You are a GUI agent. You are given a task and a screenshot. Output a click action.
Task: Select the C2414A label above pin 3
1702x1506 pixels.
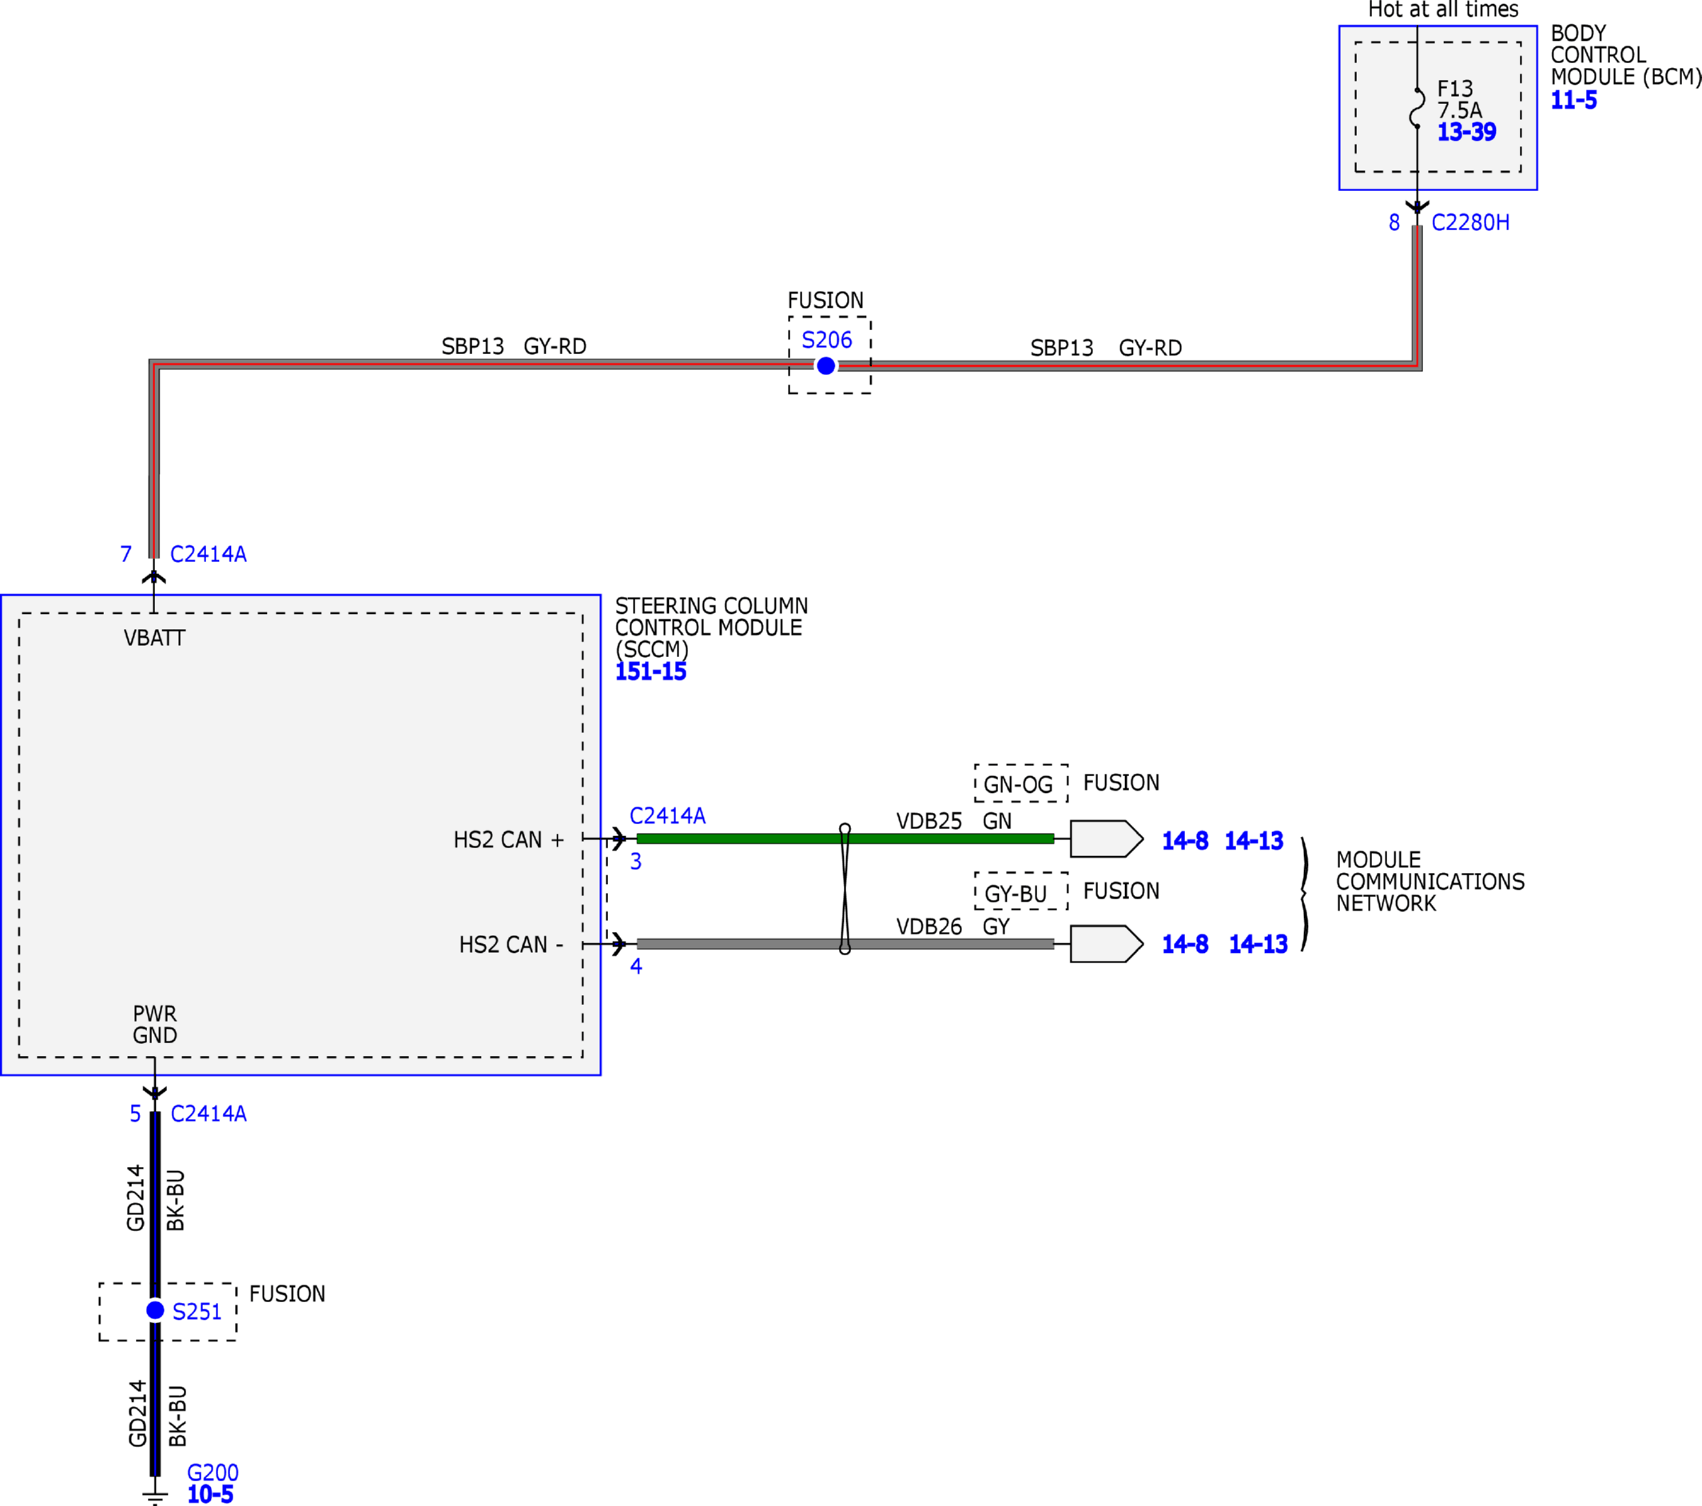pyautogui.click(x=667, y=815)
